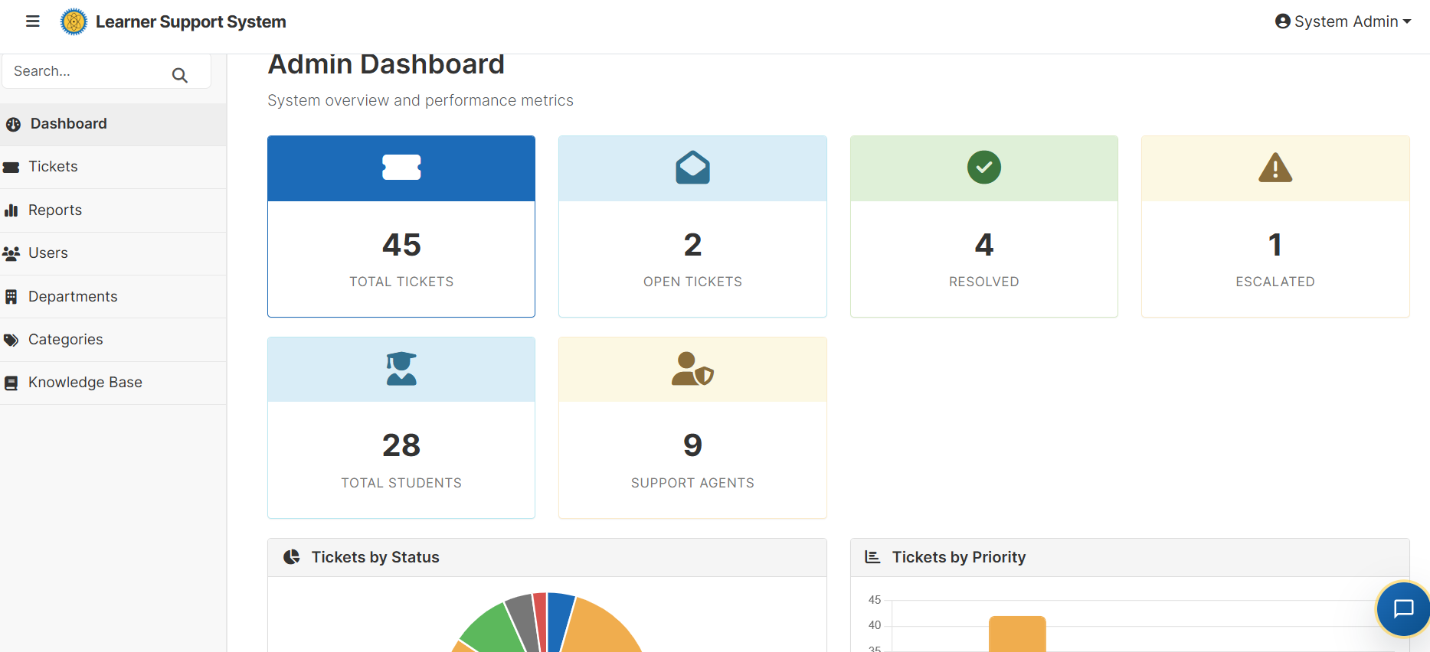Navigate to Departments section
Image resolution: width=1430 pixels, height=652 pixels.
[x=73, y=297]
